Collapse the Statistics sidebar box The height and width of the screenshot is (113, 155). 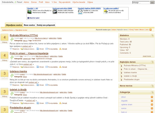point(152,35)
